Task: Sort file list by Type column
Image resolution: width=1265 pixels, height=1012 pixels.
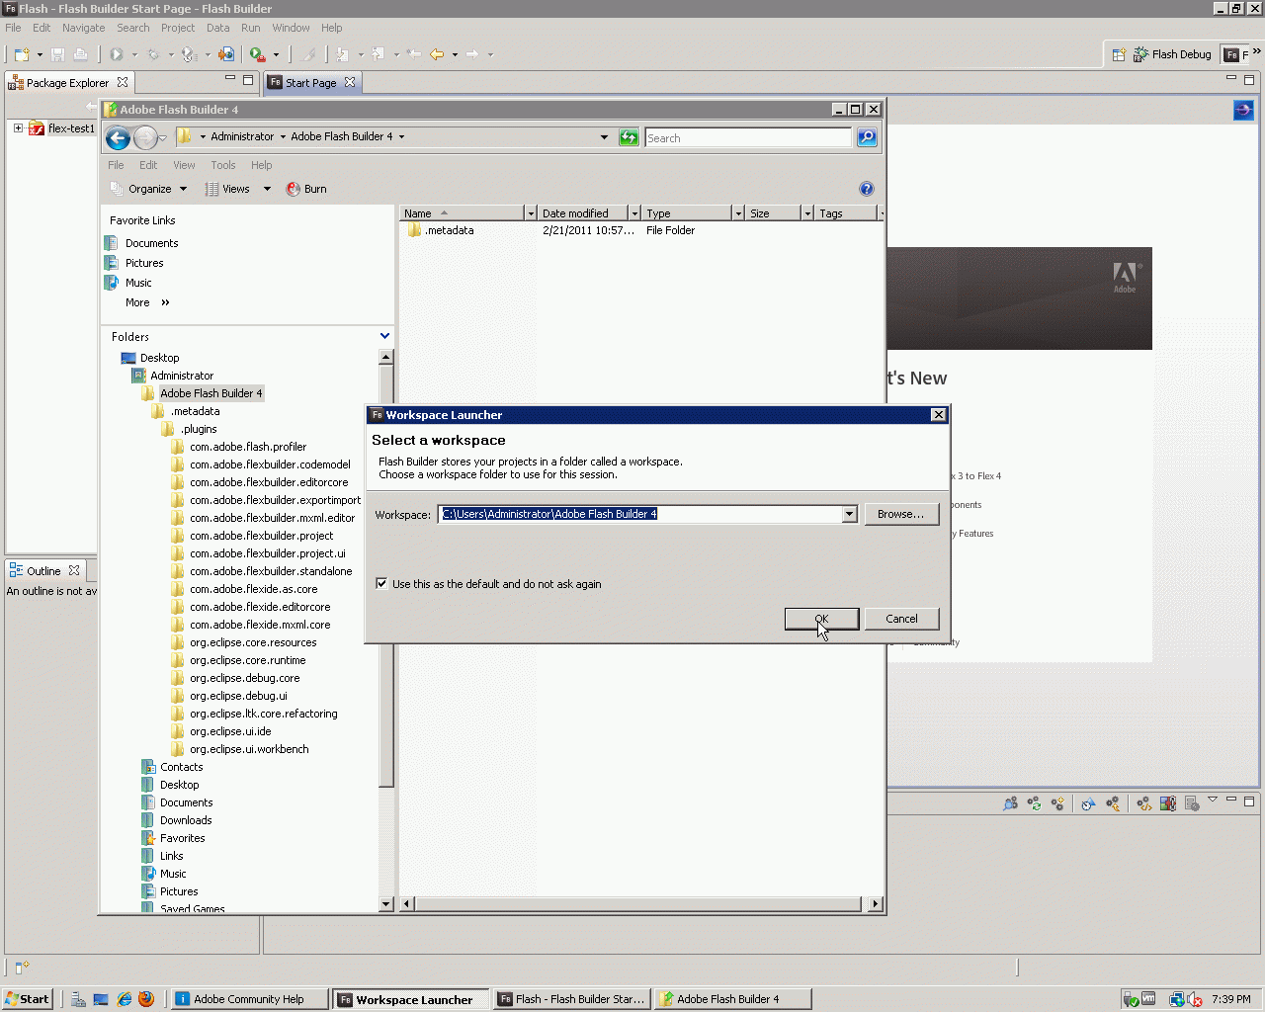Action: pos(688,212)
